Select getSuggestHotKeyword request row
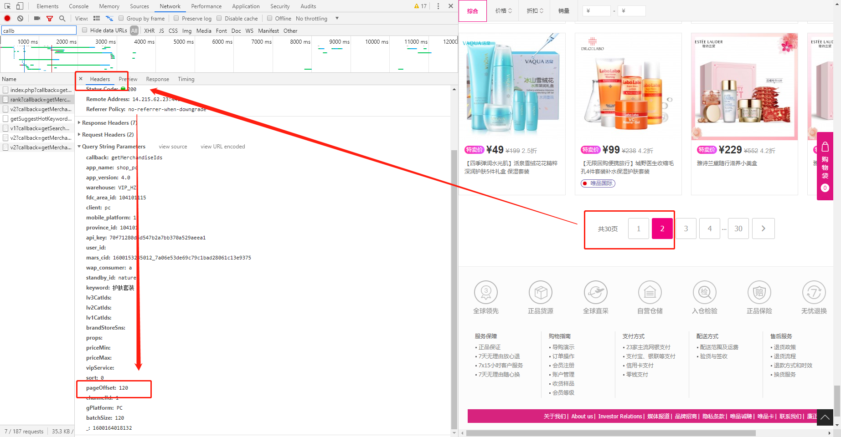The width and height of the screenshot is (841, 437). coord(37,118)
